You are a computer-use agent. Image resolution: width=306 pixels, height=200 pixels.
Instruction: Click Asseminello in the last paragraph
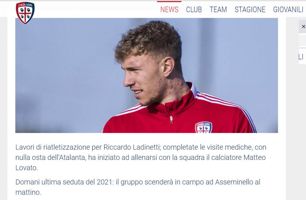(234, 182)
